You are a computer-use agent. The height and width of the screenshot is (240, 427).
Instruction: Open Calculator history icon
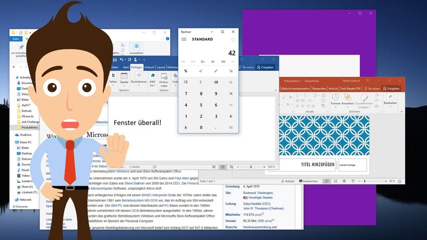point(233,40)
